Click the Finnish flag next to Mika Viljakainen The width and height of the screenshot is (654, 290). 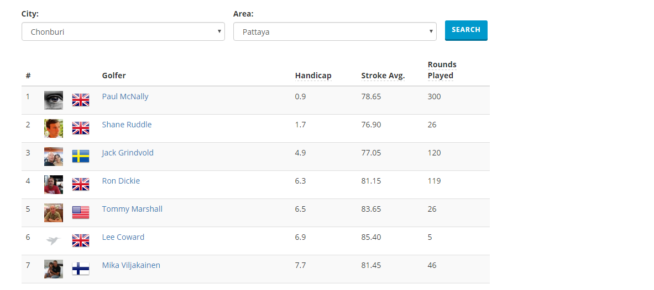click(x=81, y=268)
